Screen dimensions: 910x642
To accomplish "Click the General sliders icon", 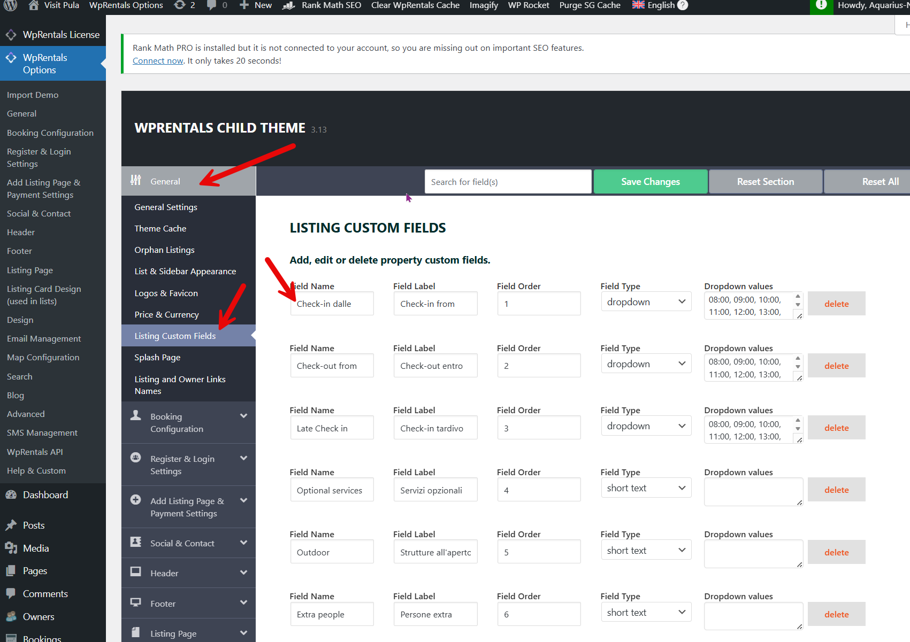I will tap(136, 180).
